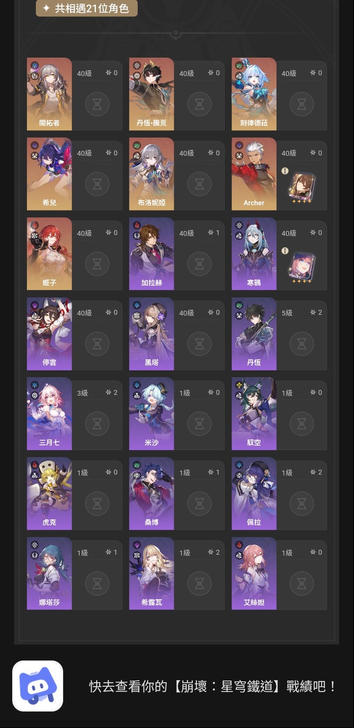Select the 艾絲妲 character portrait
Screen dimensions: 354x728
pos(254,573)
